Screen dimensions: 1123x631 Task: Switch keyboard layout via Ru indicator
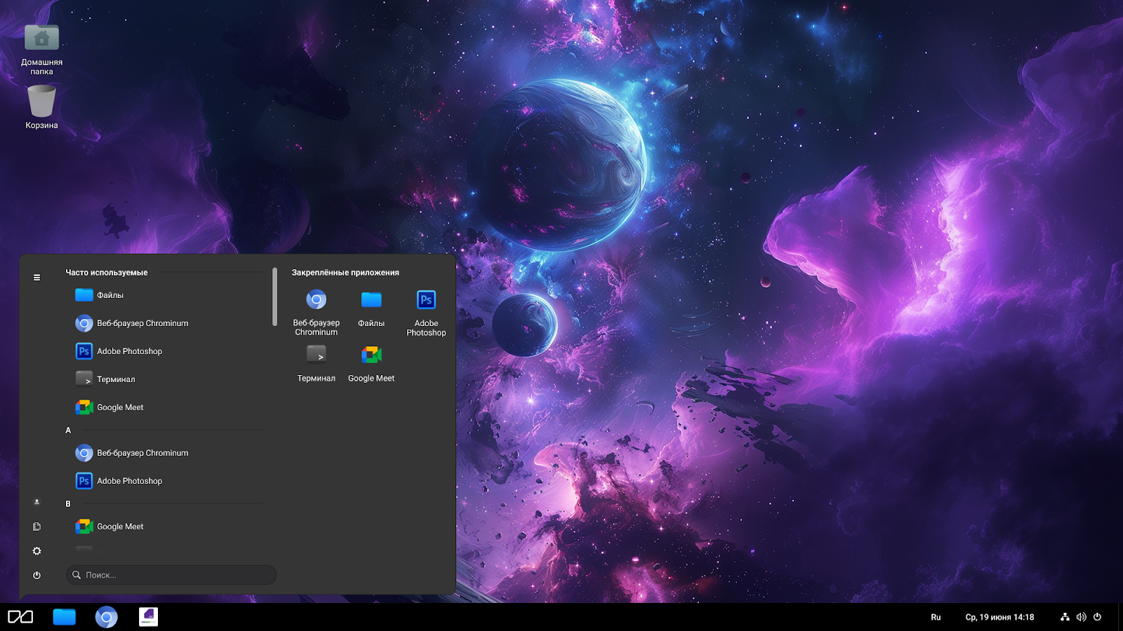click(x=936, y=617)
